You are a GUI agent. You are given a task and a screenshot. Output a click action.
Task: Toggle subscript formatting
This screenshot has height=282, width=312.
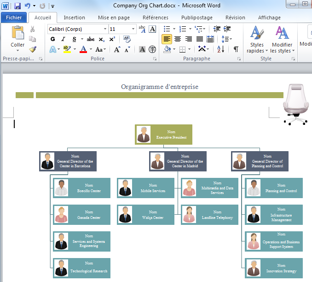pos(101,39)
